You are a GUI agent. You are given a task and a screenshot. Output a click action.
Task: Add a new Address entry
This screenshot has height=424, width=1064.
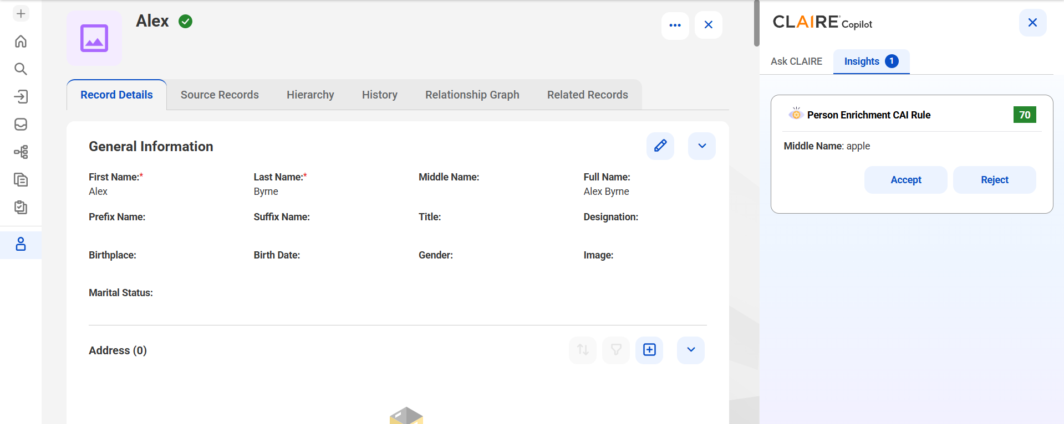pos(649,350)
